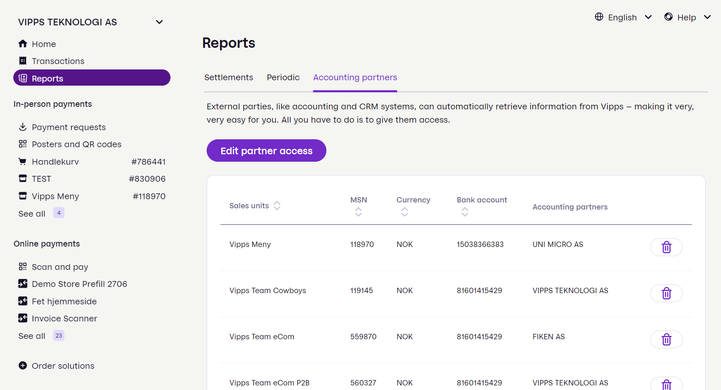Click the 4 count badge
This screenshot has height=390, width=721.
pyautogui.click(x=59, y=213)
